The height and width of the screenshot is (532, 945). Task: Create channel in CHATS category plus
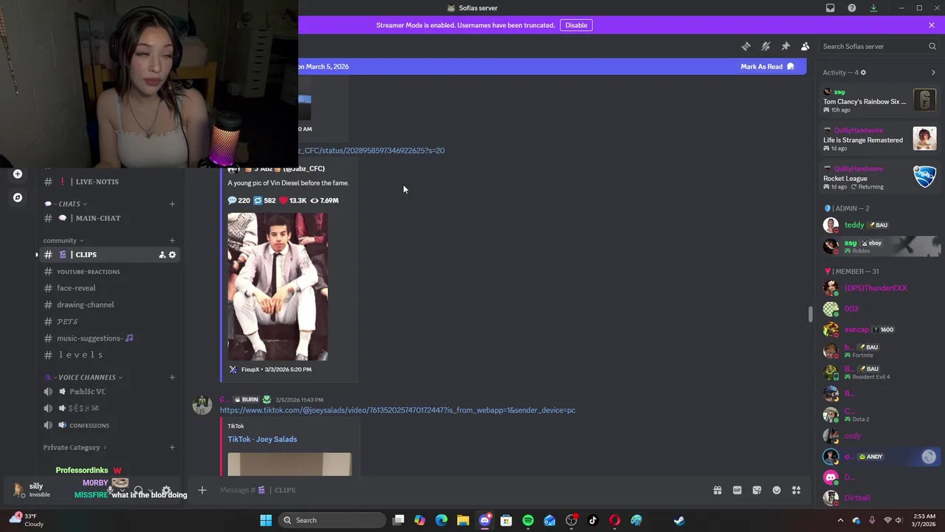(x=172, y=204)
